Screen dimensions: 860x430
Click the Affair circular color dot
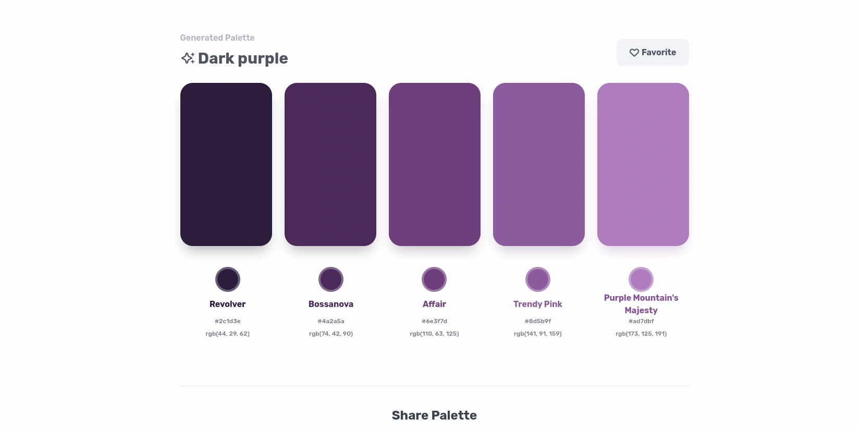point(434,279)
